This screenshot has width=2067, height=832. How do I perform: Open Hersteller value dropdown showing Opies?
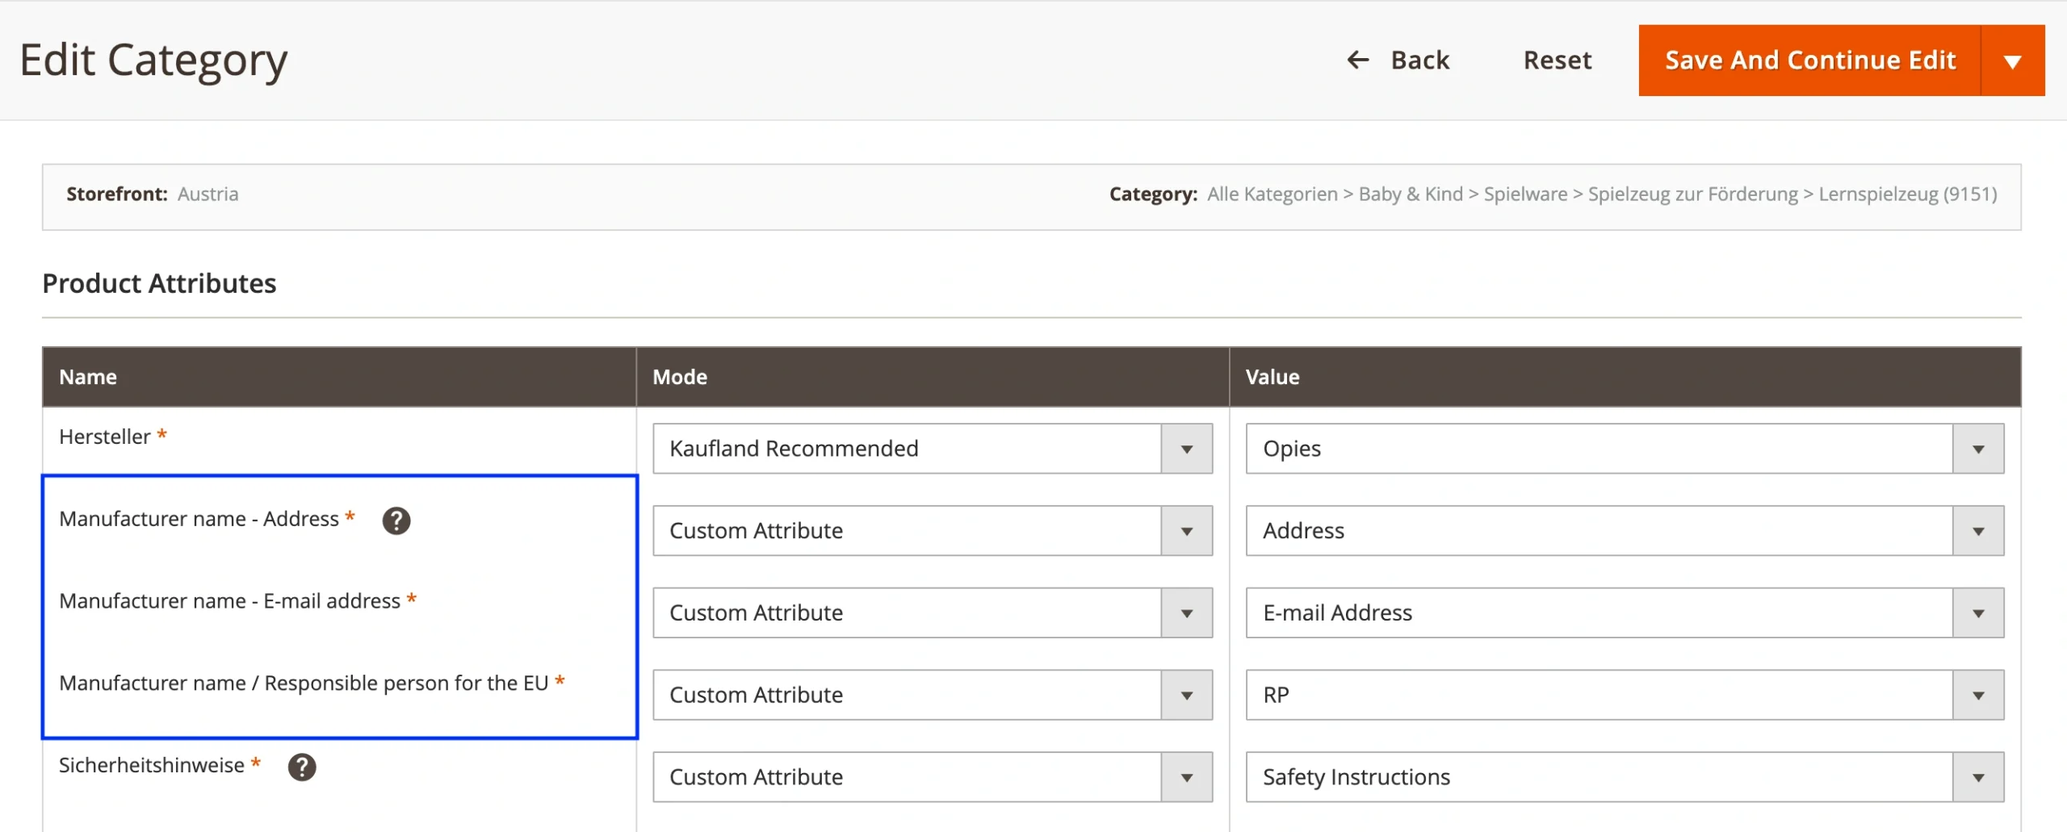pos(1624,449)
